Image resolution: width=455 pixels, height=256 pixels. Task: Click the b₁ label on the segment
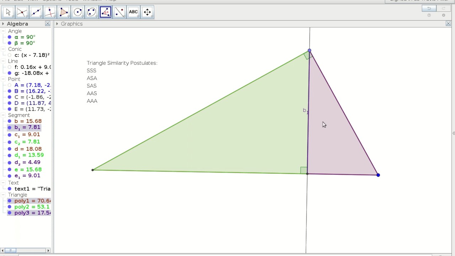coord(305,111)
